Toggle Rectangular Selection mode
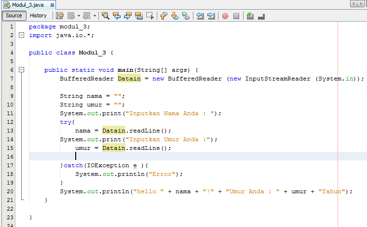Image resolution: width=367 pixels, height=227 pixels. tap(150, 16)
